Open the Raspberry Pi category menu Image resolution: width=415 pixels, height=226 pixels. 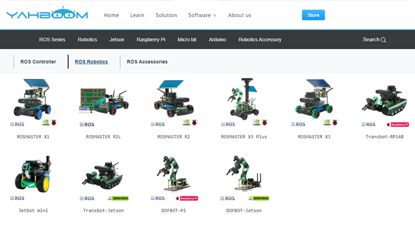click(151, 40)
